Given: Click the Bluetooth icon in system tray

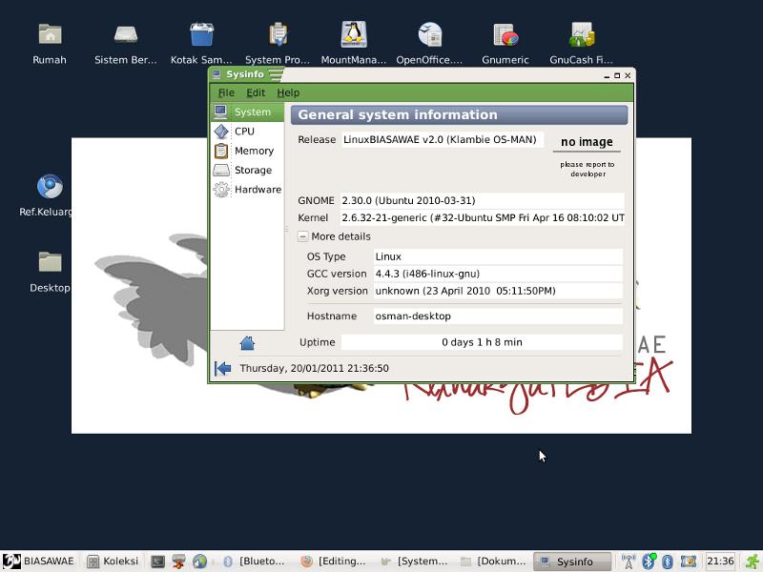Looking at the screenshot, I should click(649, 562).
